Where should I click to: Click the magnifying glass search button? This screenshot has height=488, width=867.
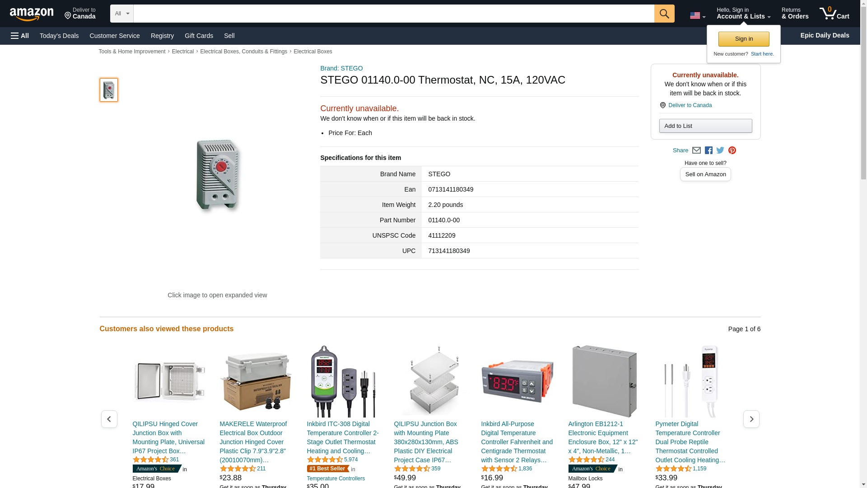click(x=664, y=14)
